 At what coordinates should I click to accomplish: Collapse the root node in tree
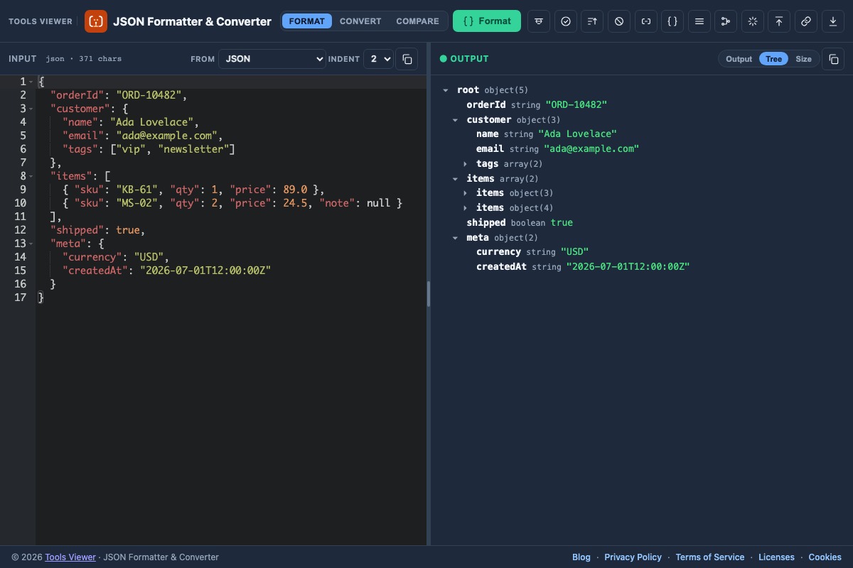(x=446, y=90)
